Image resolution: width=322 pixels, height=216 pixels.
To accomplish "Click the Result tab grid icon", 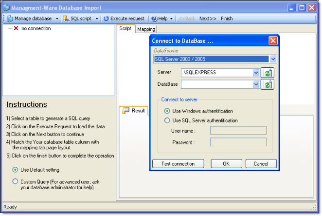I will (x=125, y=110).
